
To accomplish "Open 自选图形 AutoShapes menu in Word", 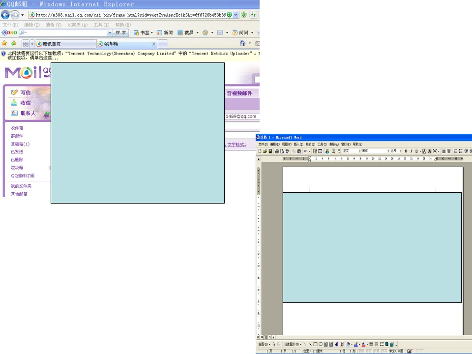I will pyautogui.click(x=293, y=344).
